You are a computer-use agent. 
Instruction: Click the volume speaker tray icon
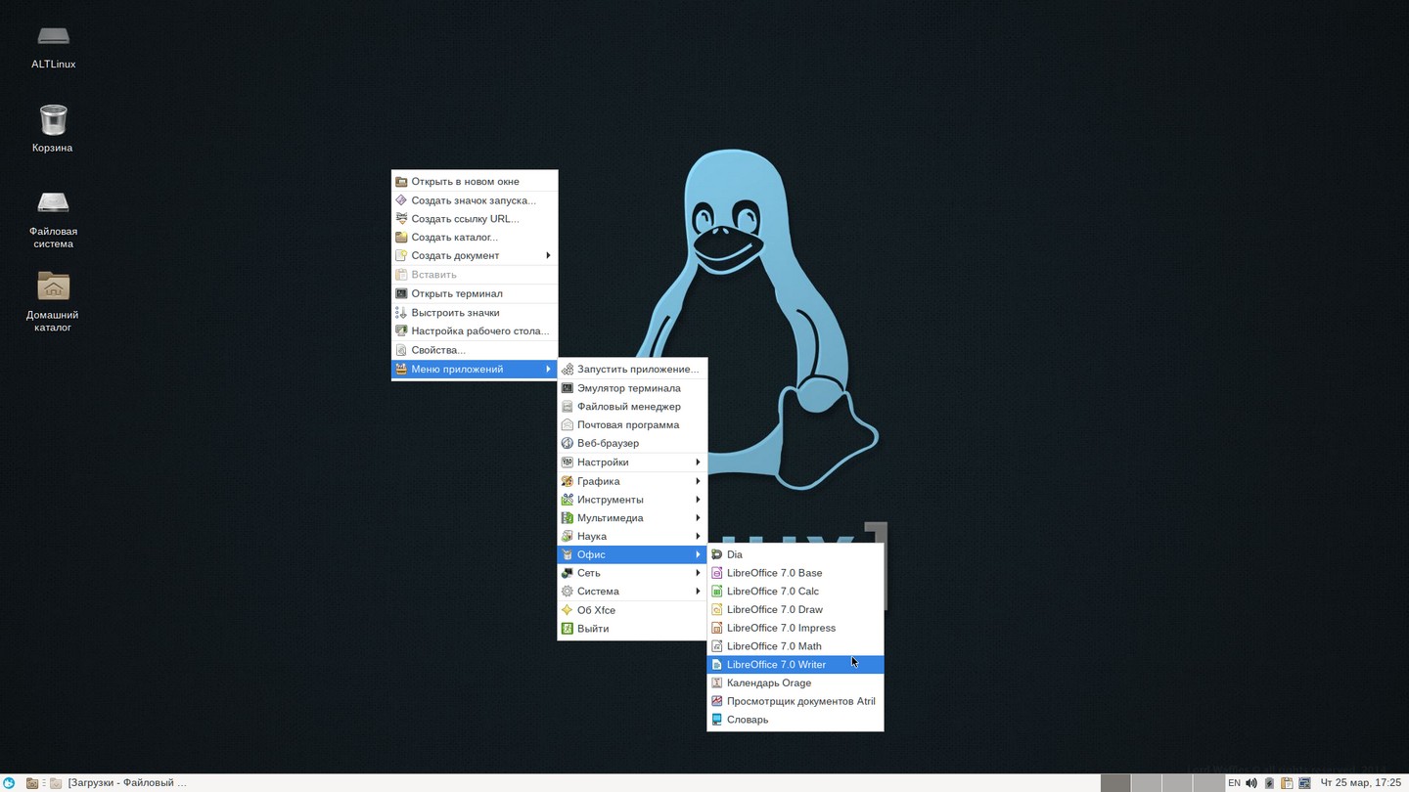point(1251,782)
